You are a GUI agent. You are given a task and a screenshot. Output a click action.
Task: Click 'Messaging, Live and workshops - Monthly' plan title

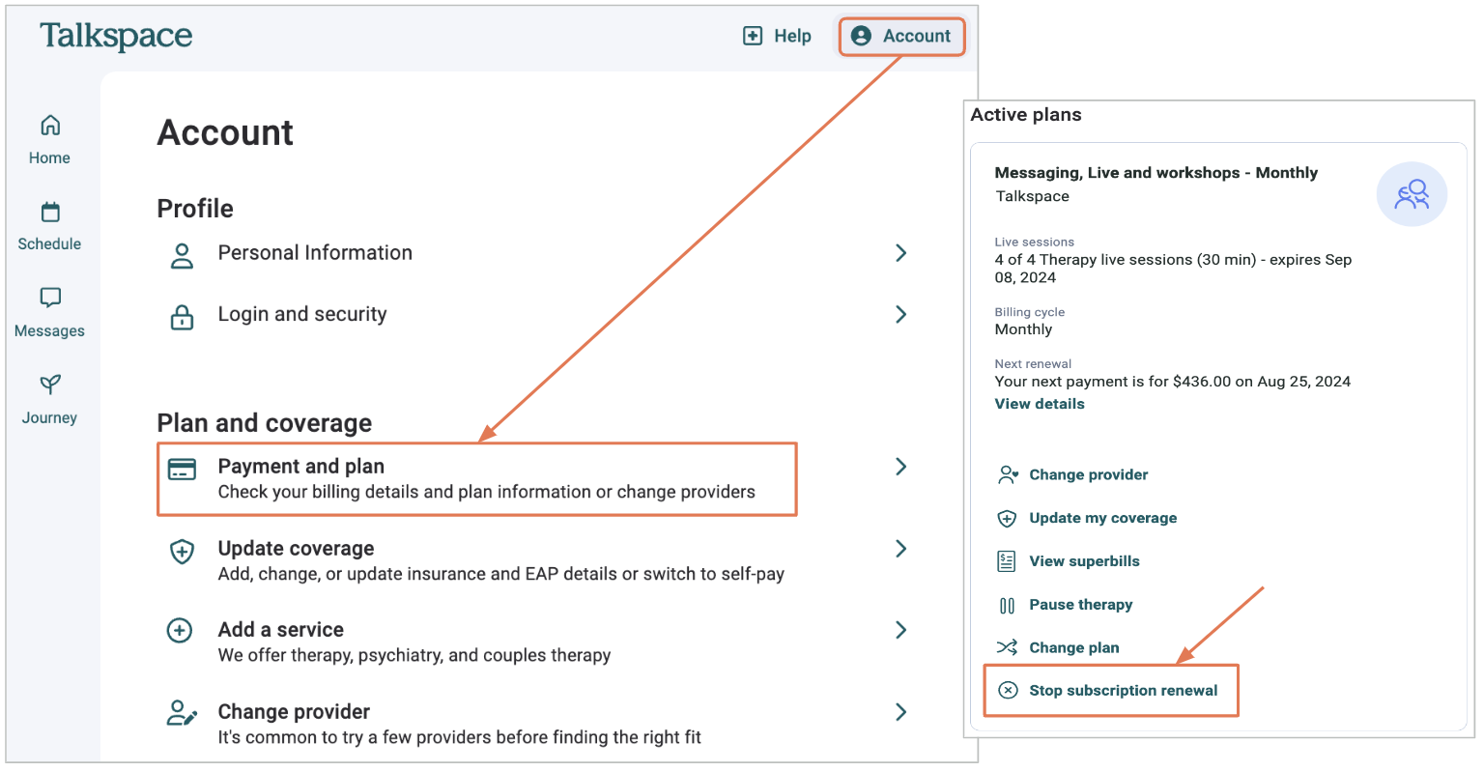point(1156,173)
